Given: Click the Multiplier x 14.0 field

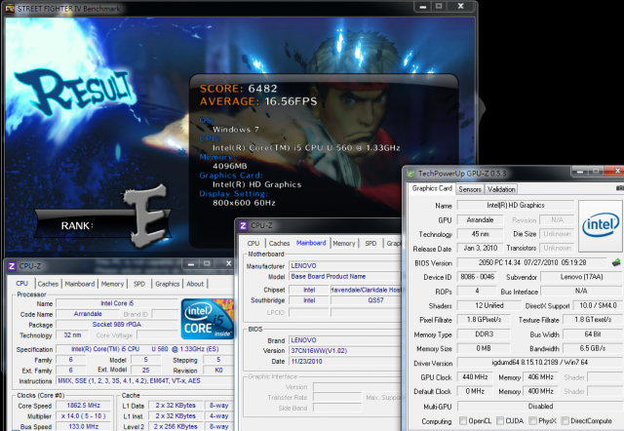Looking at the screenshot, I should pos(84,415).
